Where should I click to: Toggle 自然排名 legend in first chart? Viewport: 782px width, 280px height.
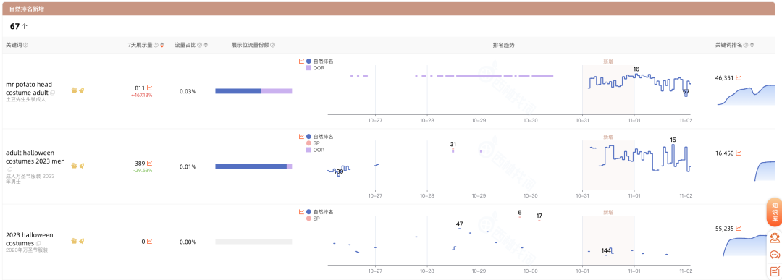(320, 61)
